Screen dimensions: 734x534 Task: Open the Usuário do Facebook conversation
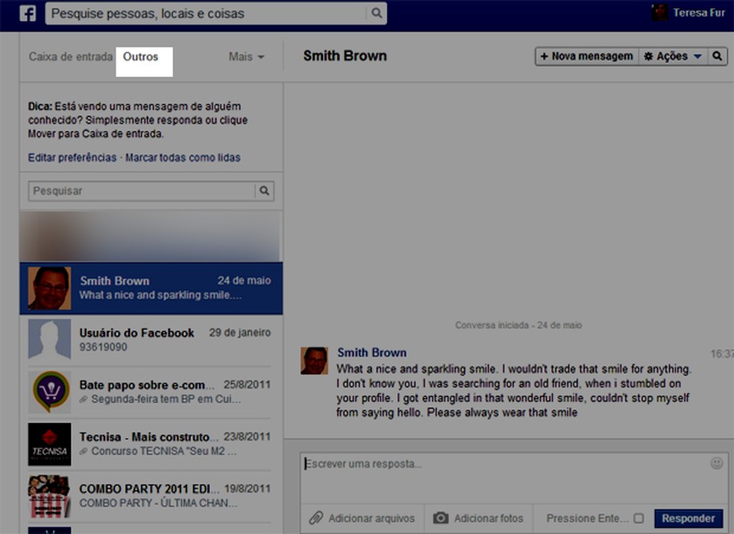coord(151,340)
